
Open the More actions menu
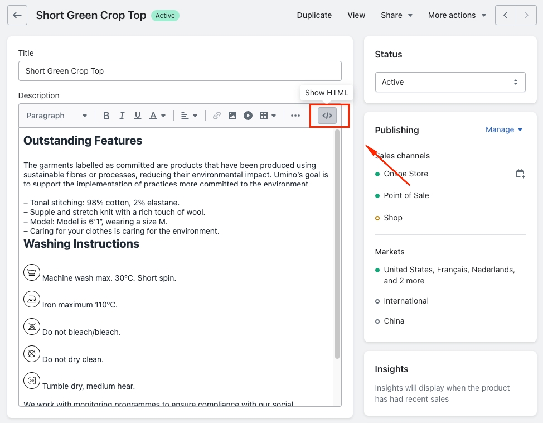[x=457, y=15]
